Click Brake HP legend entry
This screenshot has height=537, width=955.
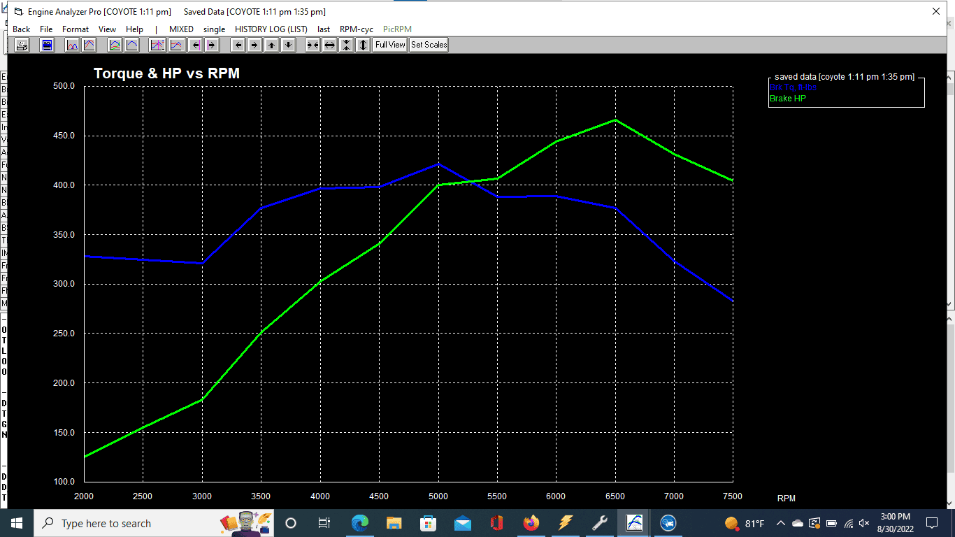click(788, 99)
